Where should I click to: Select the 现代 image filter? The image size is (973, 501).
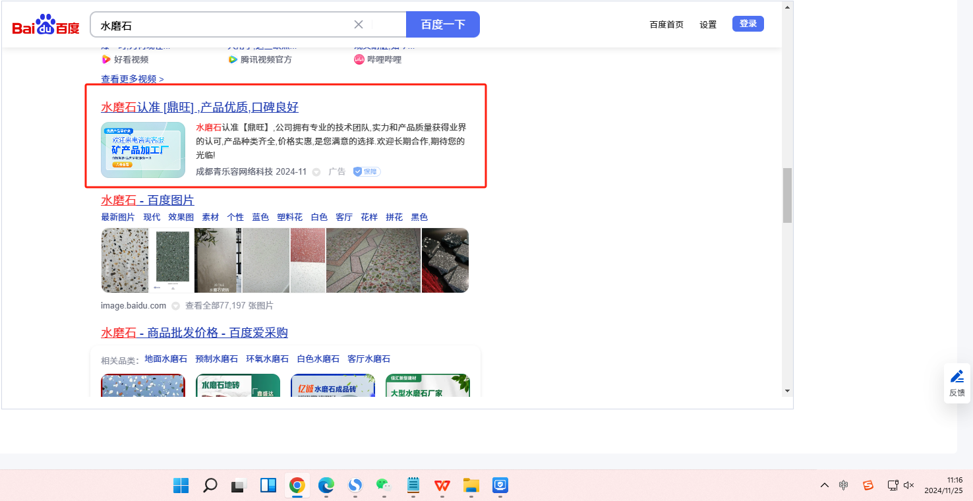(152, 217)
